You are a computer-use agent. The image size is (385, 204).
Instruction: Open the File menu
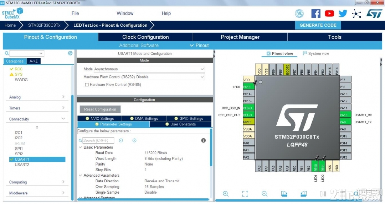(x=75, y=13)
